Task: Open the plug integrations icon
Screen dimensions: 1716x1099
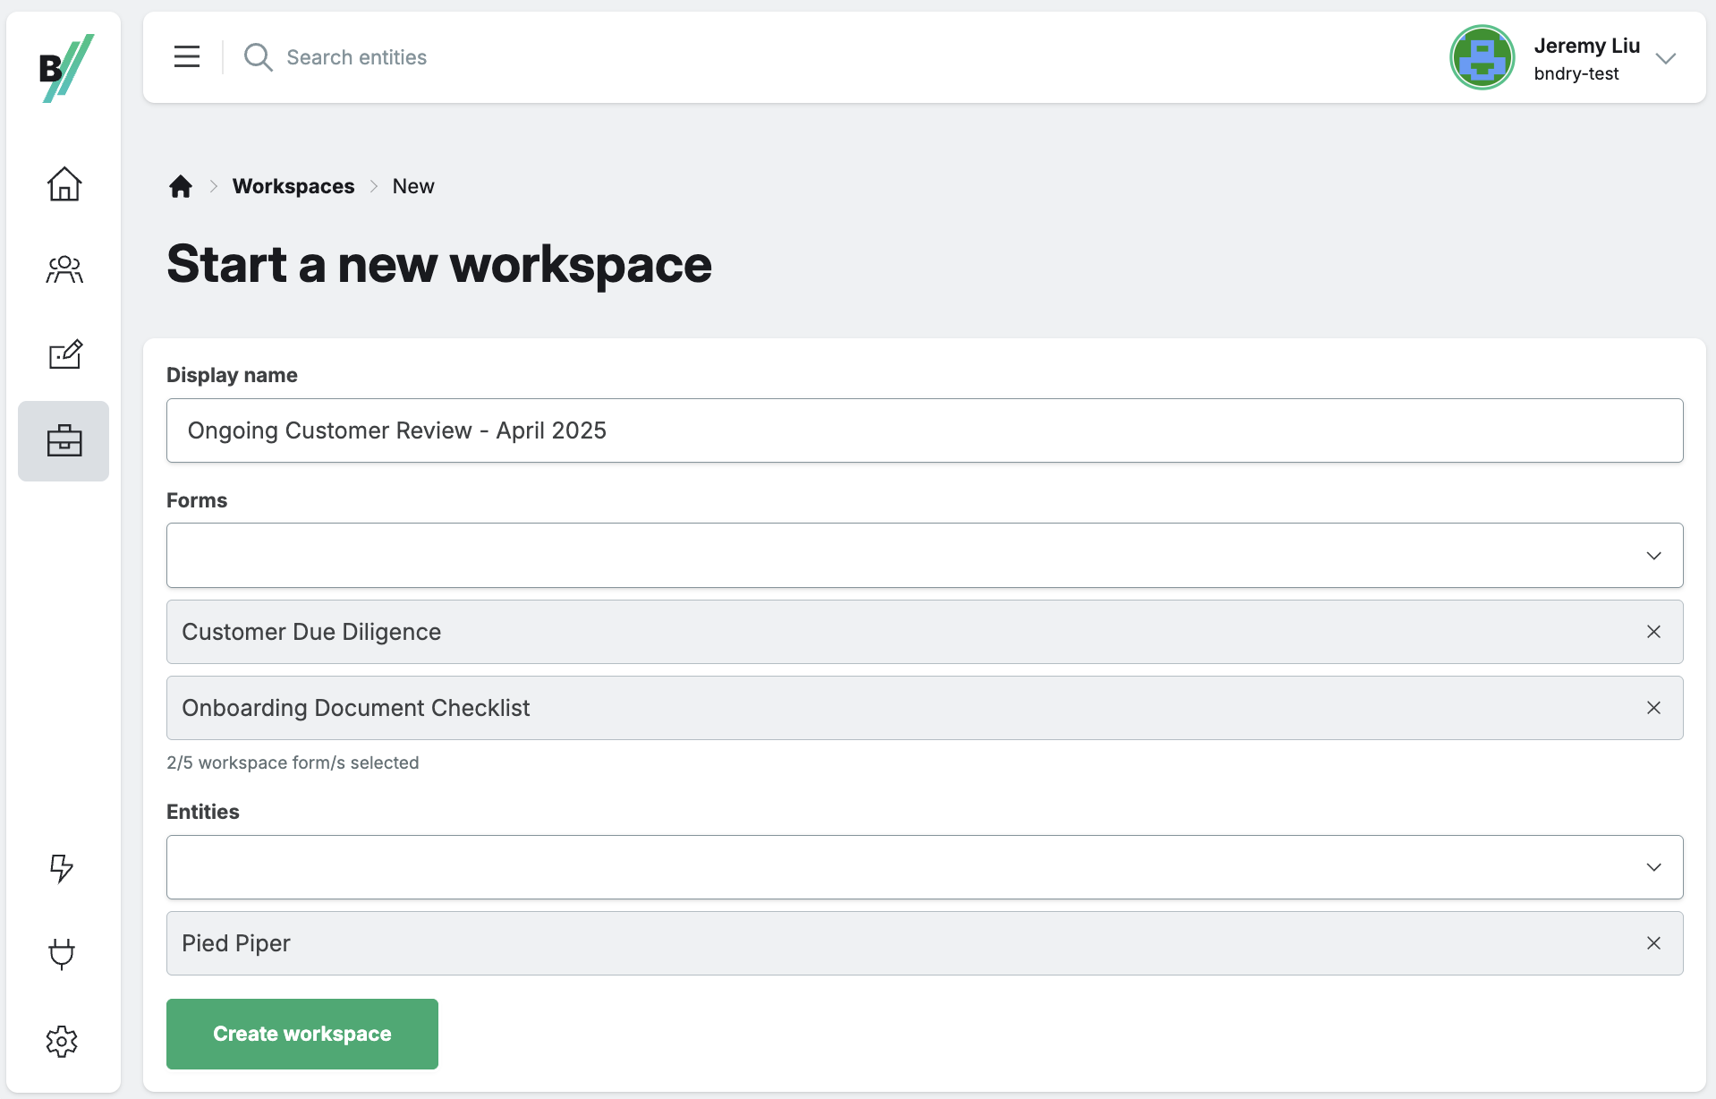Action: [62, 953]
